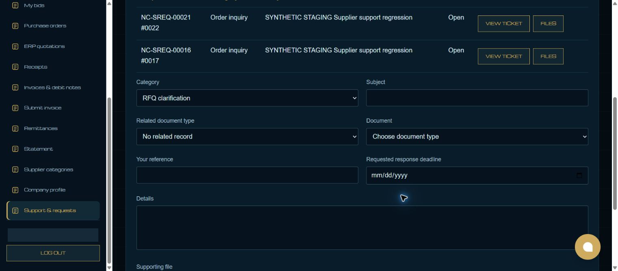
Task: Click the Log Out button
Action: coord(53,253)
